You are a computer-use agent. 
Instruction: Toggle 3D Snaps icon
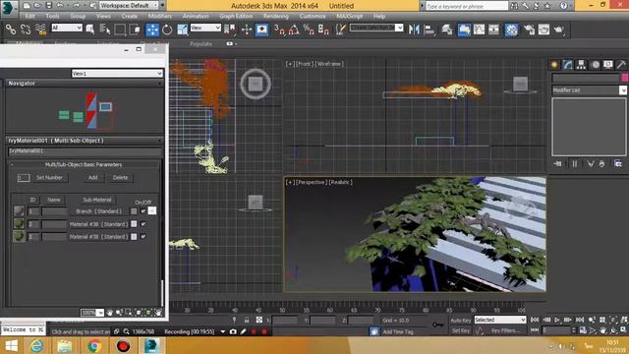279,29
